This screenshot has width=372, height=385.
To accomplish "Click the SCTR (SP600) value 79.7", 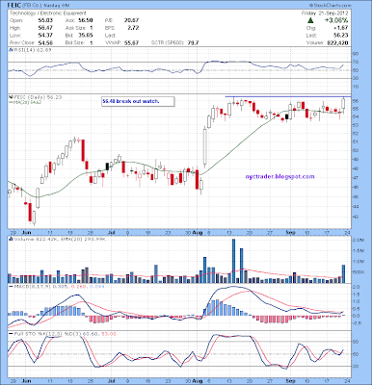I will [193, 42].
